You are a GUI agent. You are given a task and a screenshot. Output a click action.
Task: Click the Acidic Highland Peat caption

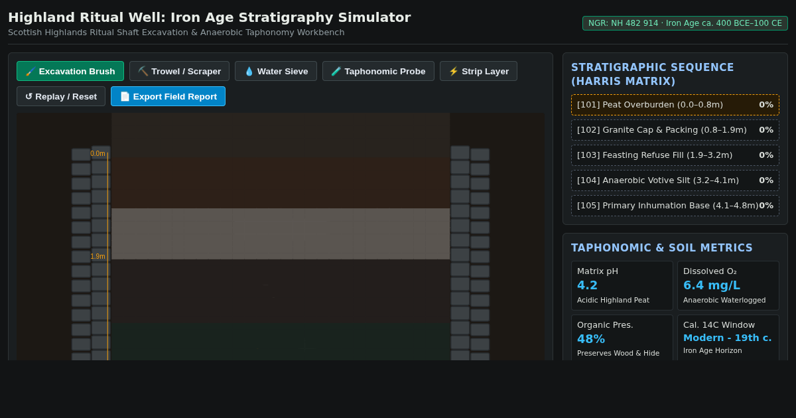pos(613,300)
